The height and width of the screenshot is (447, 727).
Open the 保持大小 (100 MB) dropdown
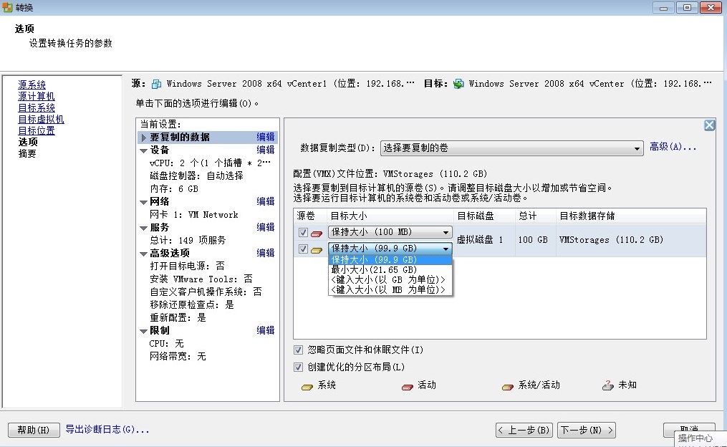pyautogui.click(x=390, y=232)
